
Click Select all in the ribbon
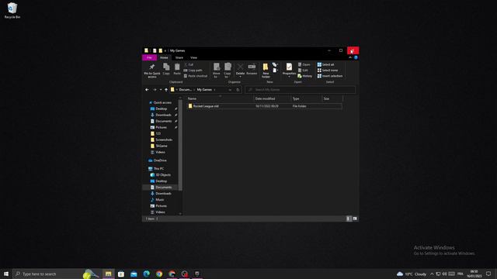[326, 64]
